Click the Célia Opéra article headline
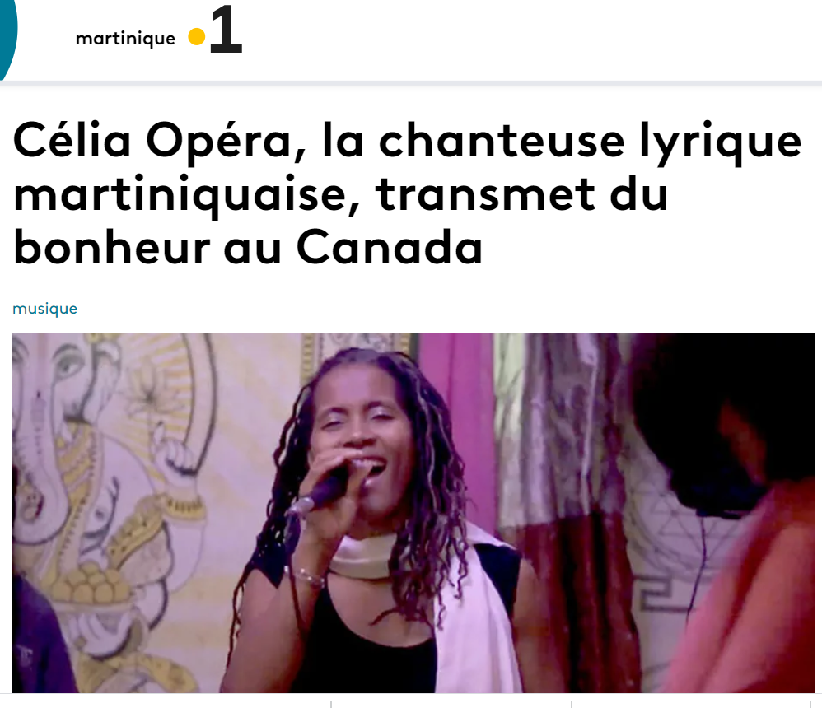Screen dimensions: 822x708 pos(408,194)
